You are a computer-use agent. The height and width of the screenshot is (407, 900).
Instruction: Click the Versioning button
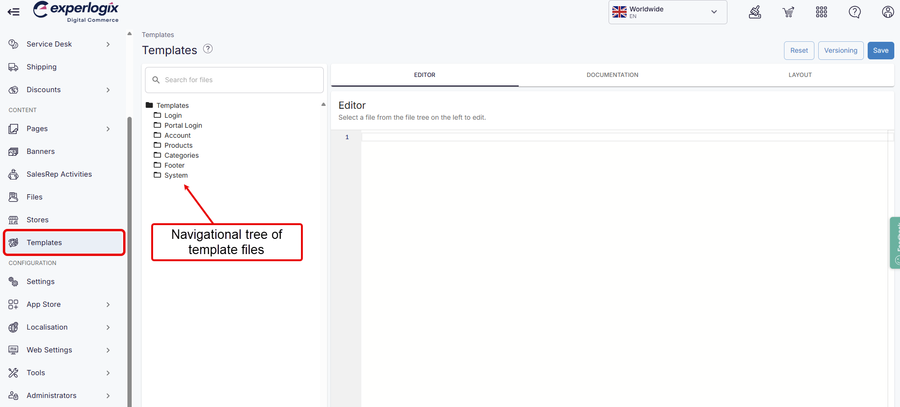coord(841,51)
